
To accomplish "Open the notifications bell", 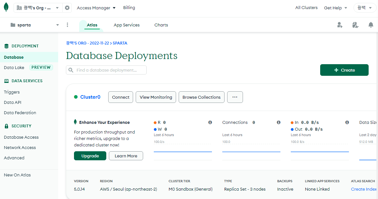I will (x=371, y=25).
